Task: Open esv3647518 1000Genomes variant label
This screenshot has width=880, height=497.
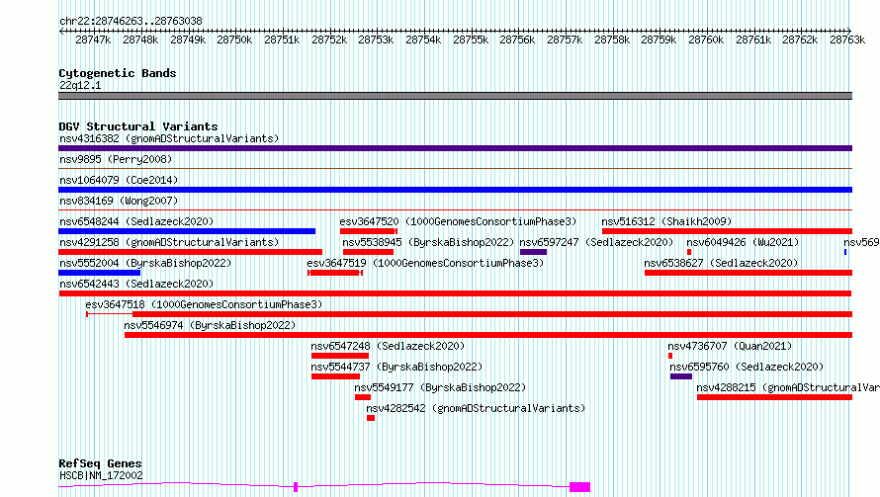Action: point(204,304)
